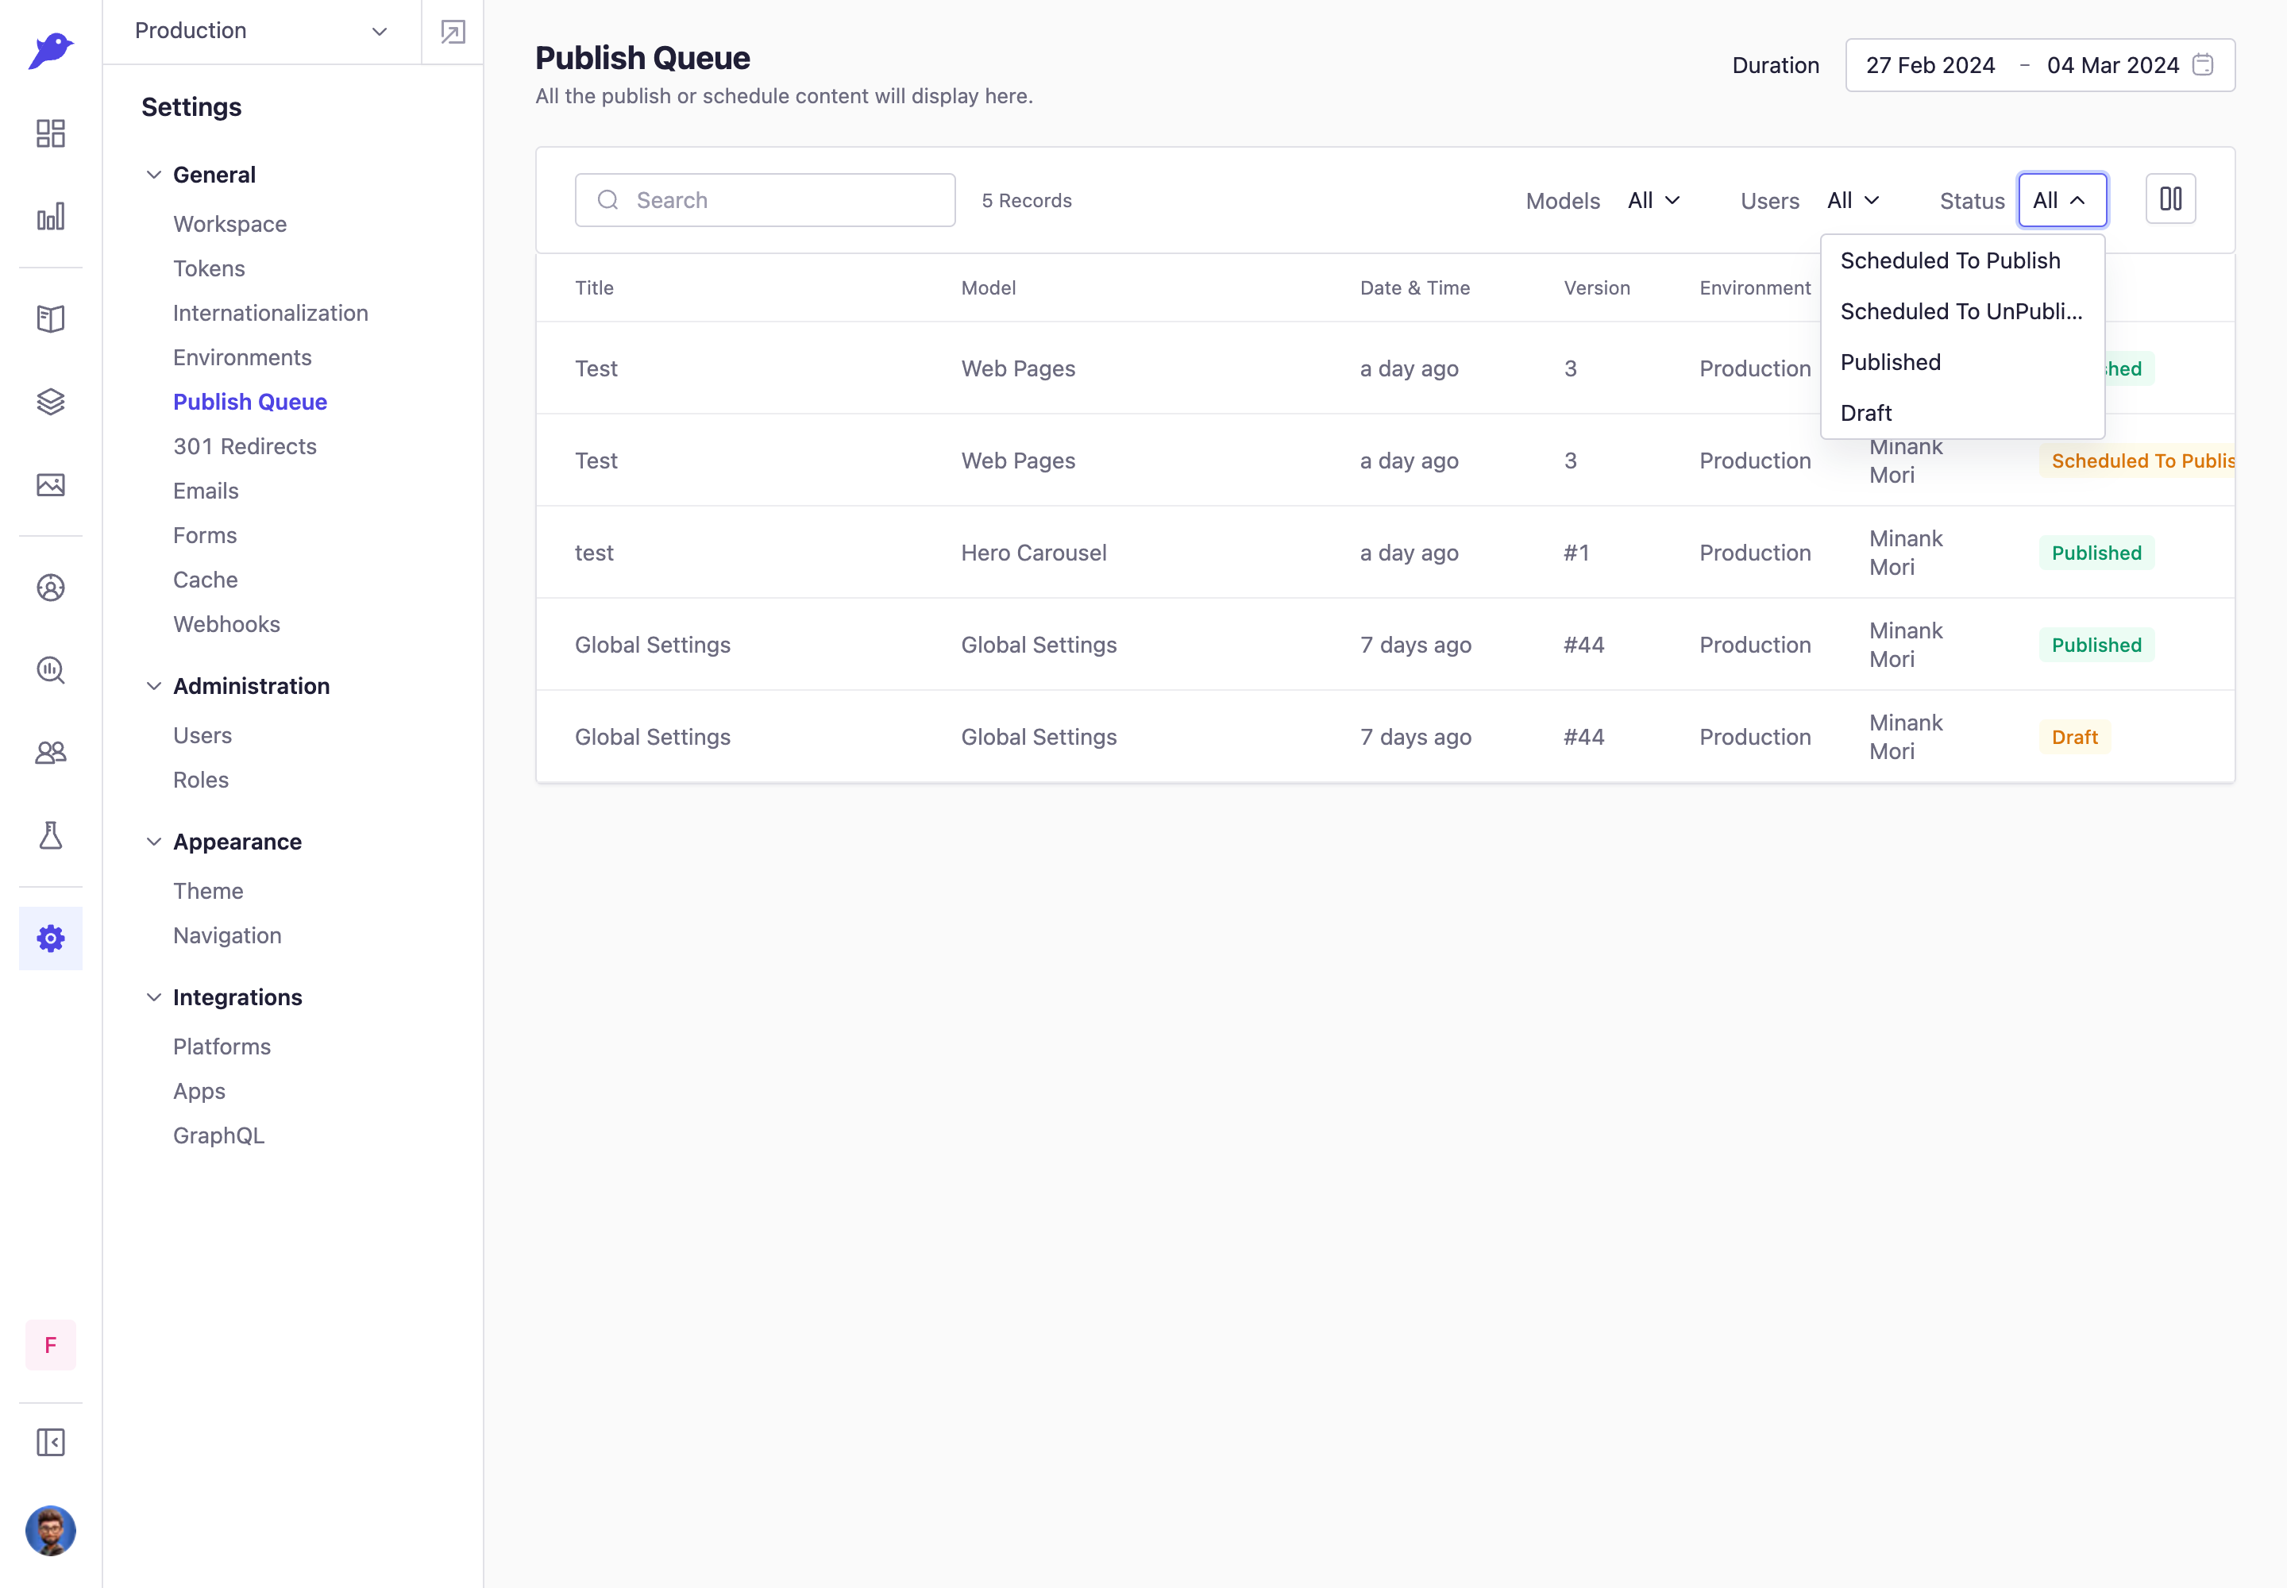
Task: Collapse the Integrations section
Action: (x=154, y=997)
